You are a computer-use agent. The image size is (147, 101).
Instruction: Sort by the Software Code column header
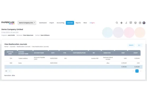click(x=10, y=53)
